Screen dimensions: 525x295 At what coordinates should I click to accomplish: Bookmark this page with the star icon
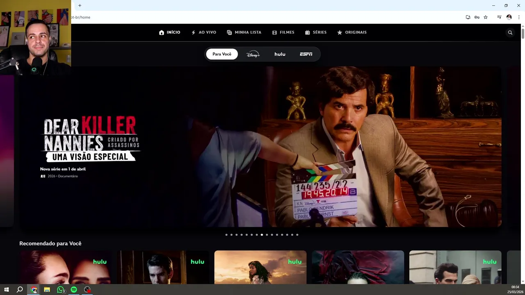click(x=486, y=17)
